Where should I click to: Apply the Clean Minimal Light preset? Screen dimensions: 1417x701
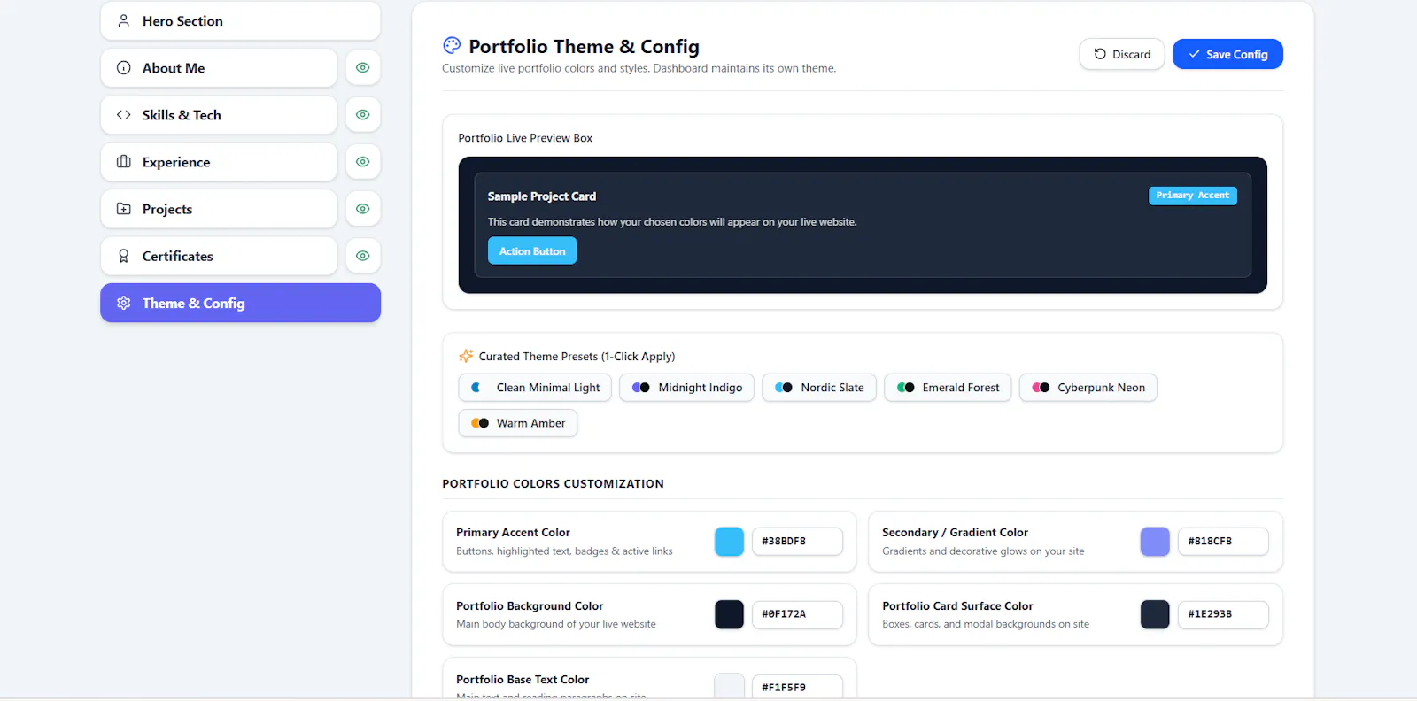535,387
